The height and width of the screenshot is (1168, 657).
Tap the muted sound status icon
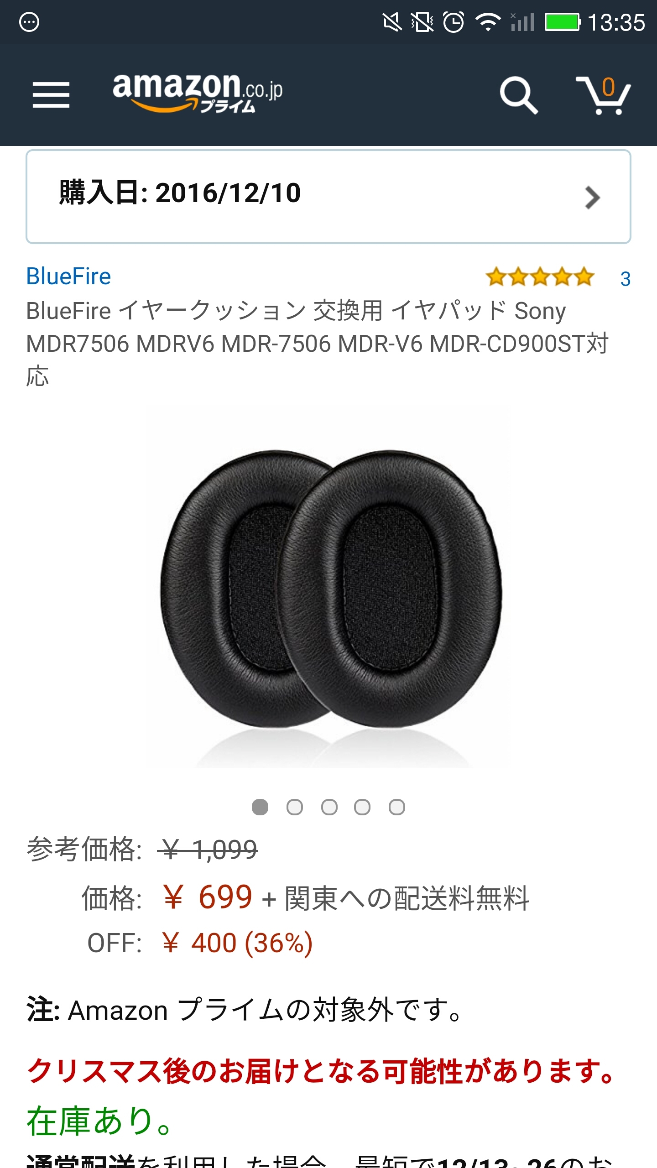(x=392, y=22)
